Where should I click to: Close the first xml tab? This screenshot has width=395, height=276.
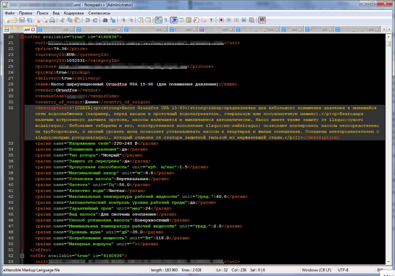33,29
